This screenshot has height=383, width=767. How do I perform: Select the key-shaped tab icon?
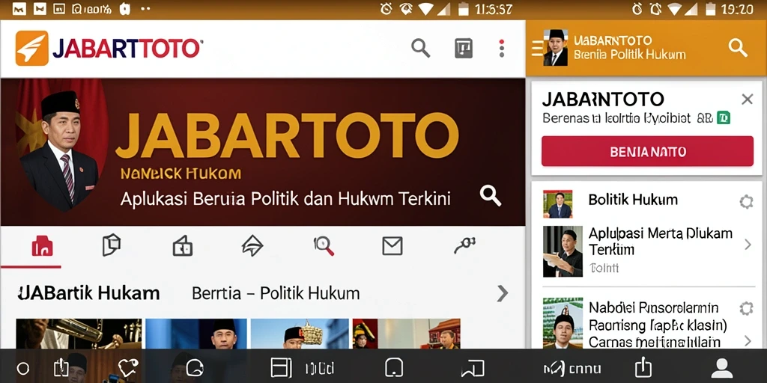[464, 245]
